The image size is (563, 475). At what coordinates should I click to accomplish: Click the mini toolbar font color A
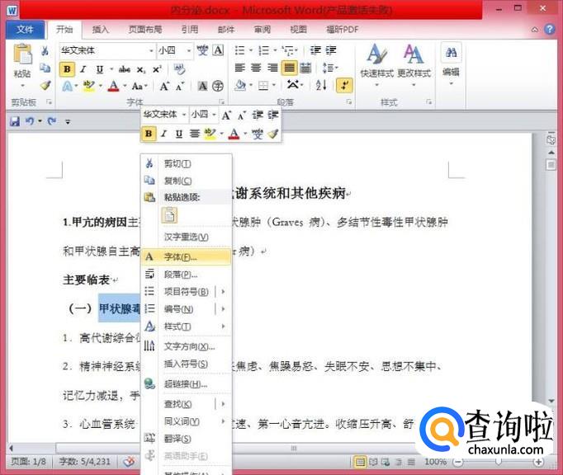coord(234,134)
